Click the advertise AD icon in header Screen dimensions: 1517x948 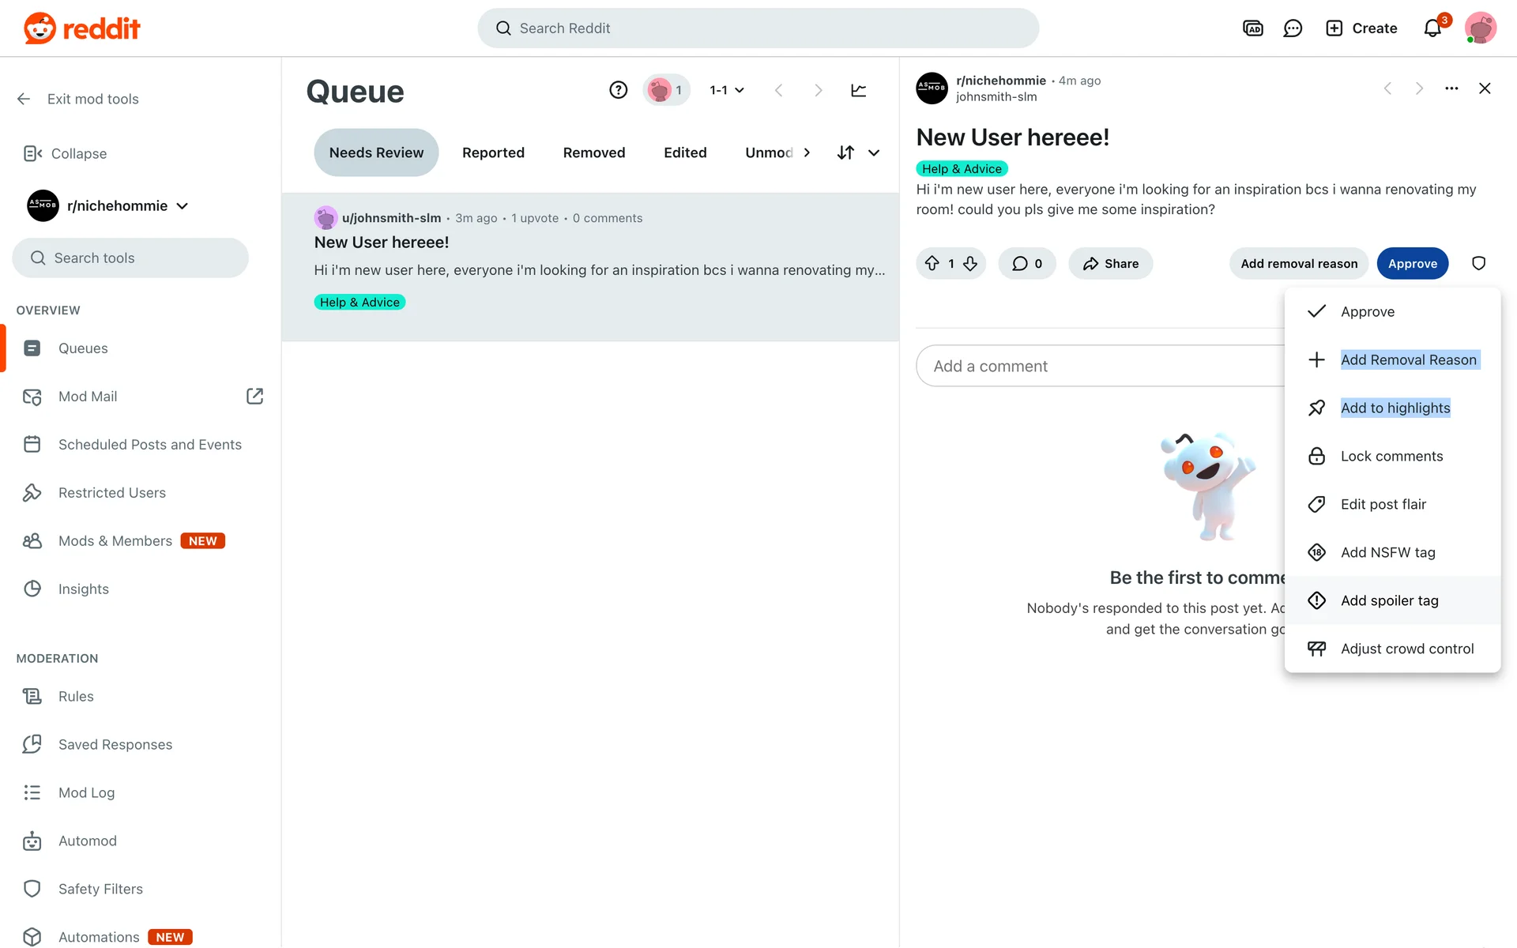[x=1252, y=28]
